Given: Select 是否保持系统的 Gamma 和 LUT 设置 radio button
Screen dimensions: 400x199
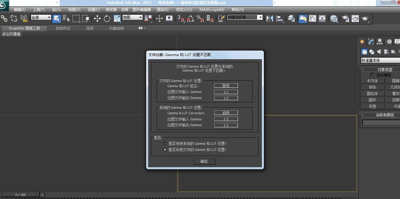Looking at the screenshot, I should pyautogui.click(x=165, y=143).
